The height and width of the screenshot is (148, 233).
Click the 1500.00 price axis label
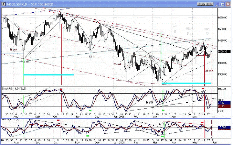point(223,29)
